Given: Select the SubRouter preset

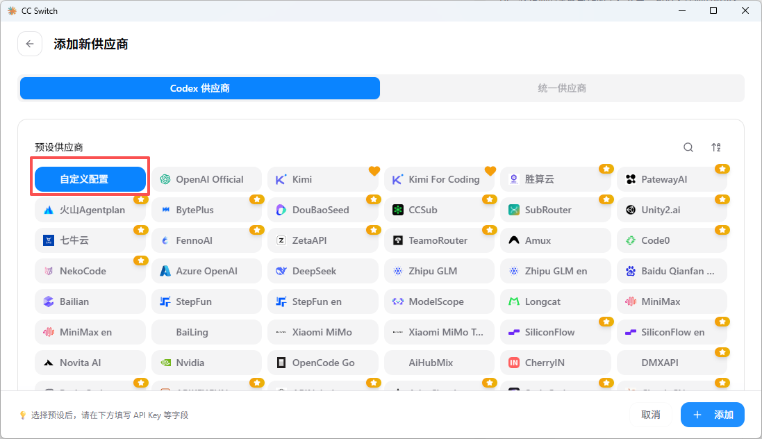Looking at the screenshot, I should click(556, 210).
